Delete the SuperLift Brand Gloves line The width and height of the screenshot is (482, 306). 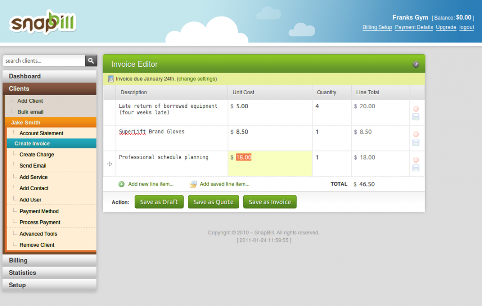pos(416,134)
